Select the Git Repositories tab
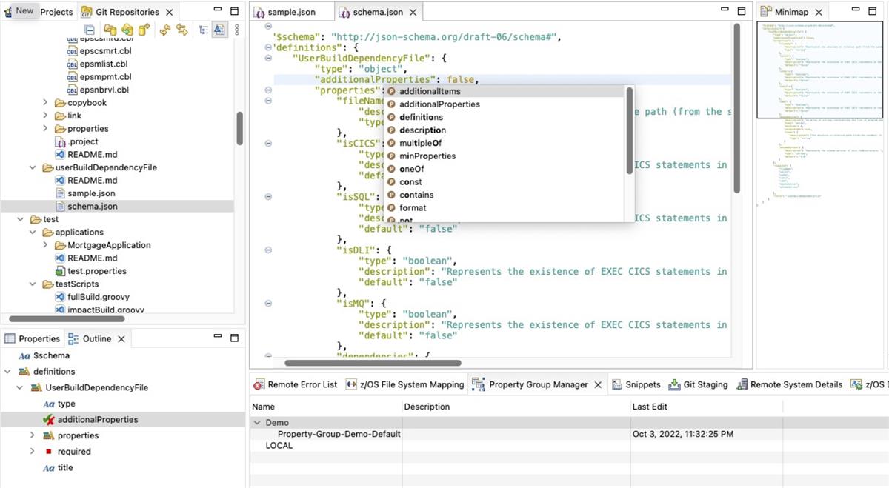 click(x=127, y=12)
